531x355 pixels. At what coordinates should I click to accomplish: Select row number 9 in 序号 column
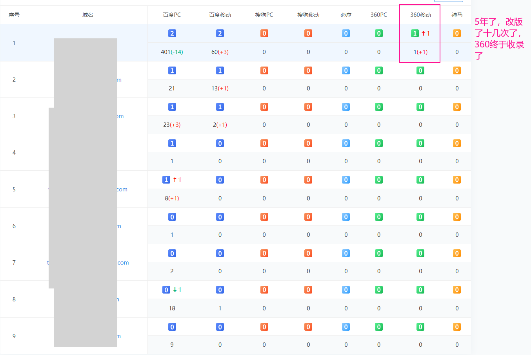coord(14,336)
